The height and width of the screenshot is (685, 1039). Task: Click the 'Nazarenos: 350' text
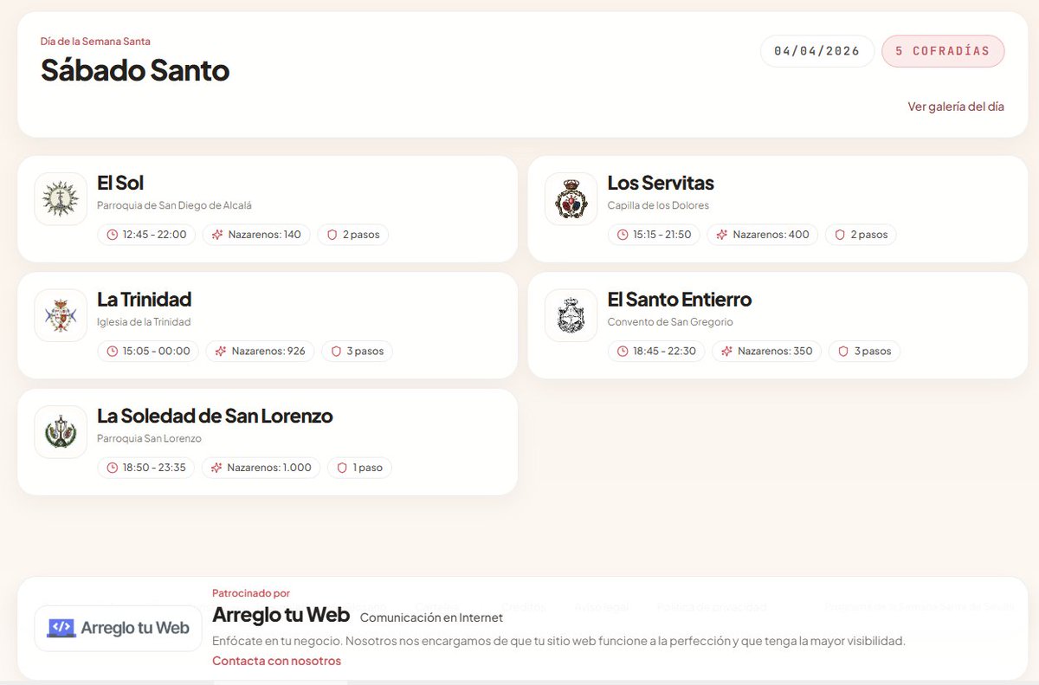pos(775,352)
